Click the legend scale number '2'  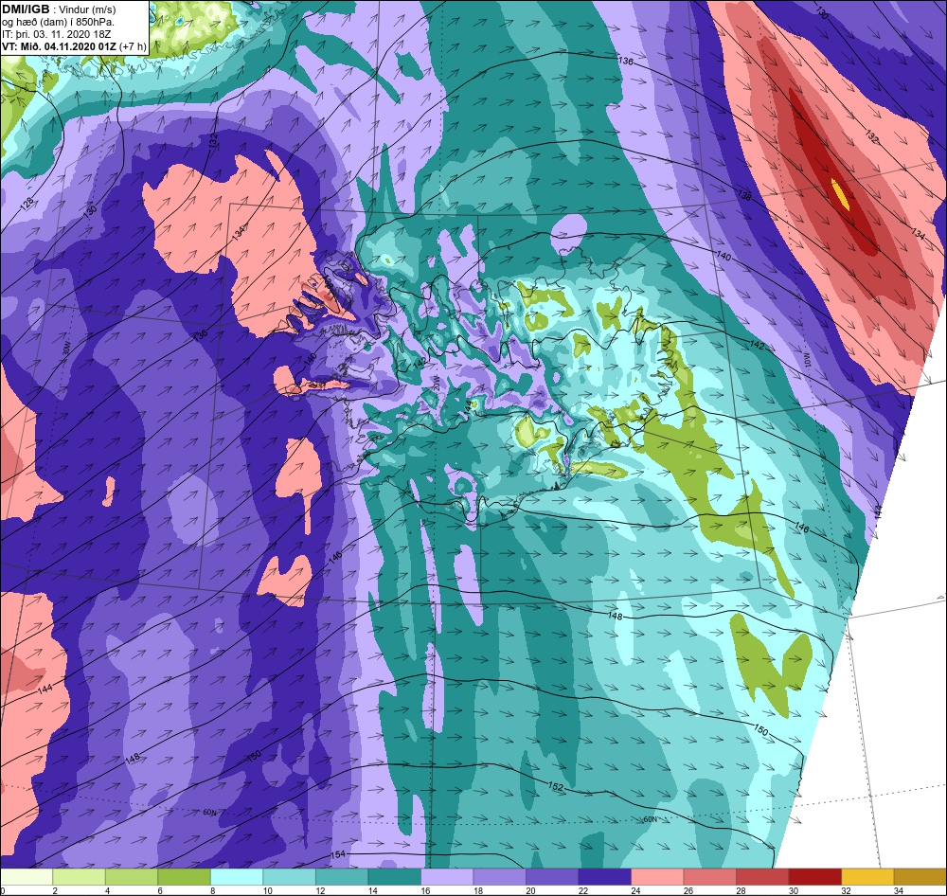point(54,890)
